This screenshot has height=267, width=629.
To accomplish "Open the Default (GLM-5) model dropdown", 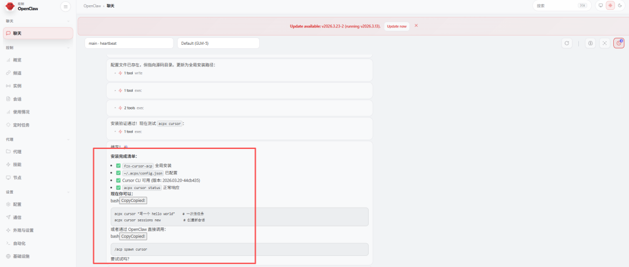I will pos(218,43).
